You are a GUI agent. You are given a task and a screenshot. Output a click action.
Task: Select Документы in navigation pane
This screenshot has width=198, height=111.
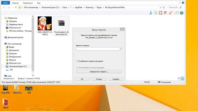pos(14,50)
